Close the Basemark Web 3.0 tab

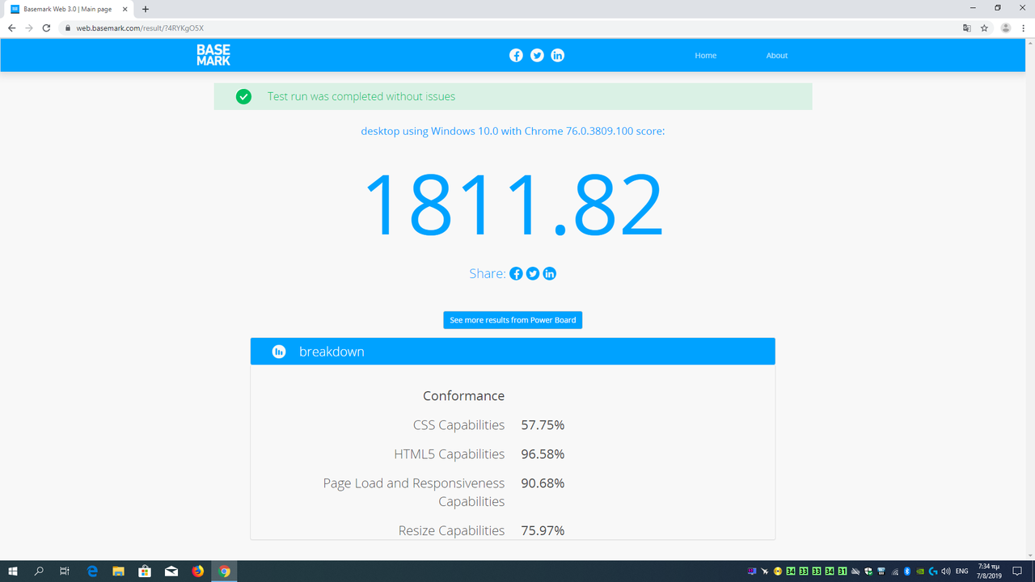click(x=125, y=9)
